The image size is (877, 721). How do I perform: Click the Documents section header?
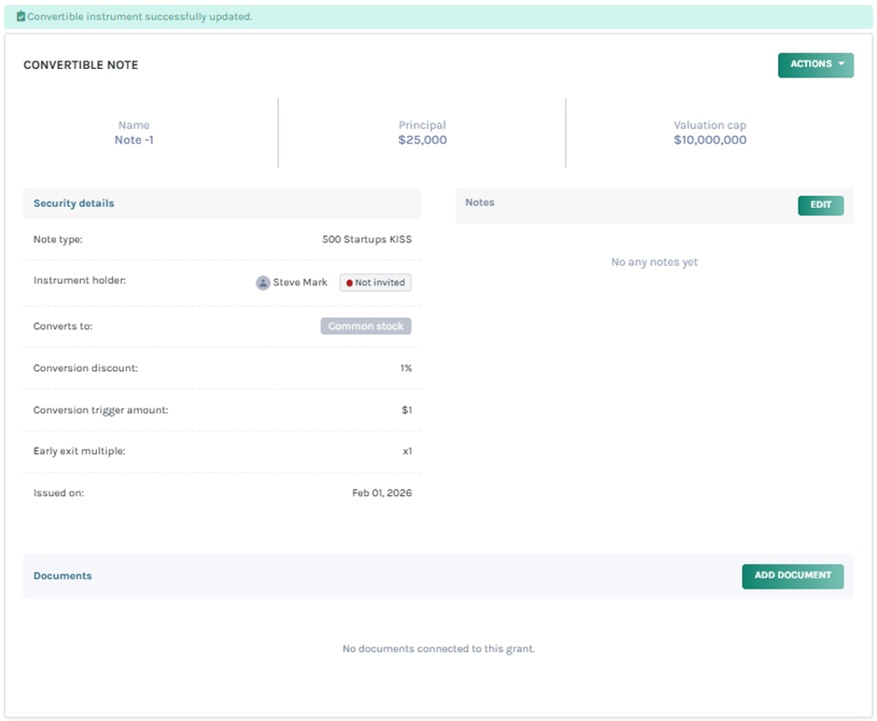(63, 575)
